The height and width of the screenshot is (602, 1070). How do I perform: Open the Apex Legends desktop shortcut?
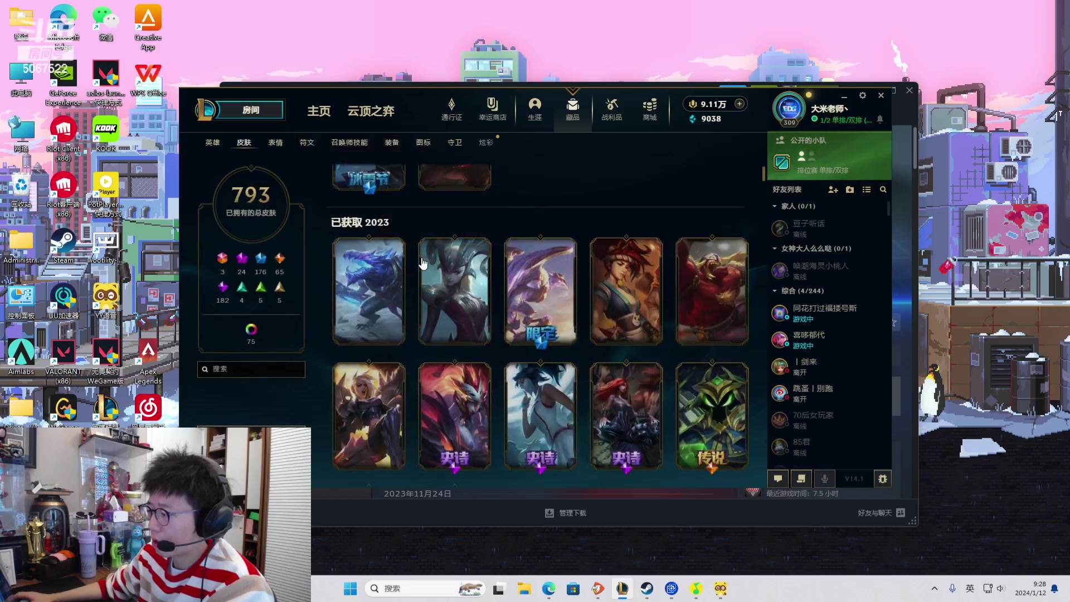[x=148, y=361]
